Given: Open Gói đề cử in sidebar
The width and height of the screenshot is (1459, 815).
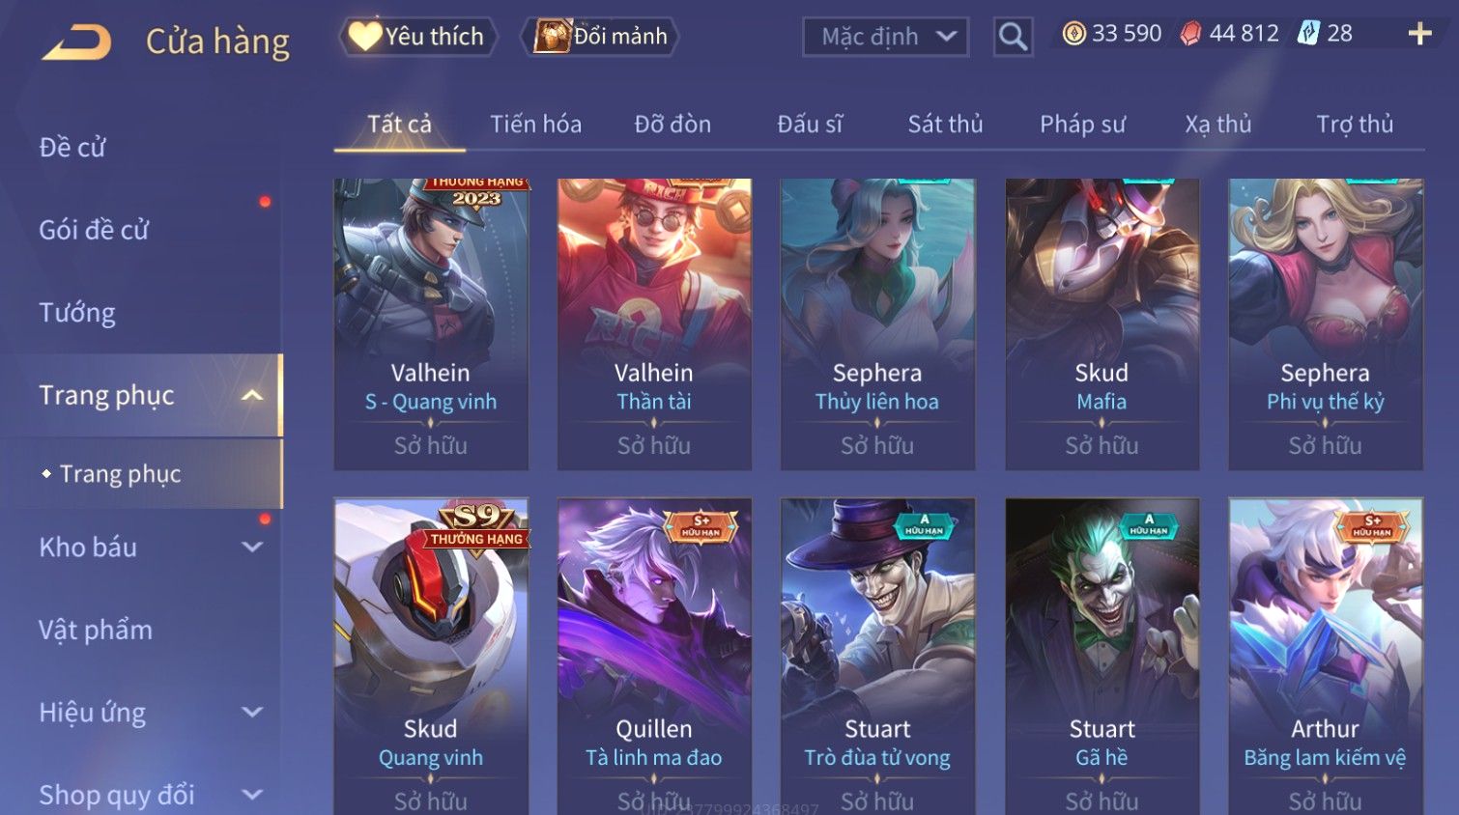Looking at the screenshot, I should coord(94,230).
